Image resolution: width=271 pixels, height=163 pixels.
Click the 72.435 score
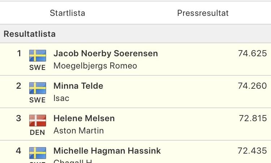[252, 151]
